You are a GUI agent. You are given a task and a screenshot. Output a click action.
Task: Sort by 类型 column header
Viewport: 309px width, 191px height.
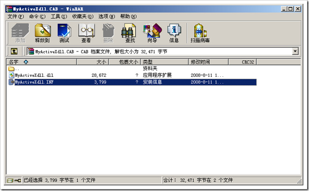pyautogui.click(x=164, y=62)
